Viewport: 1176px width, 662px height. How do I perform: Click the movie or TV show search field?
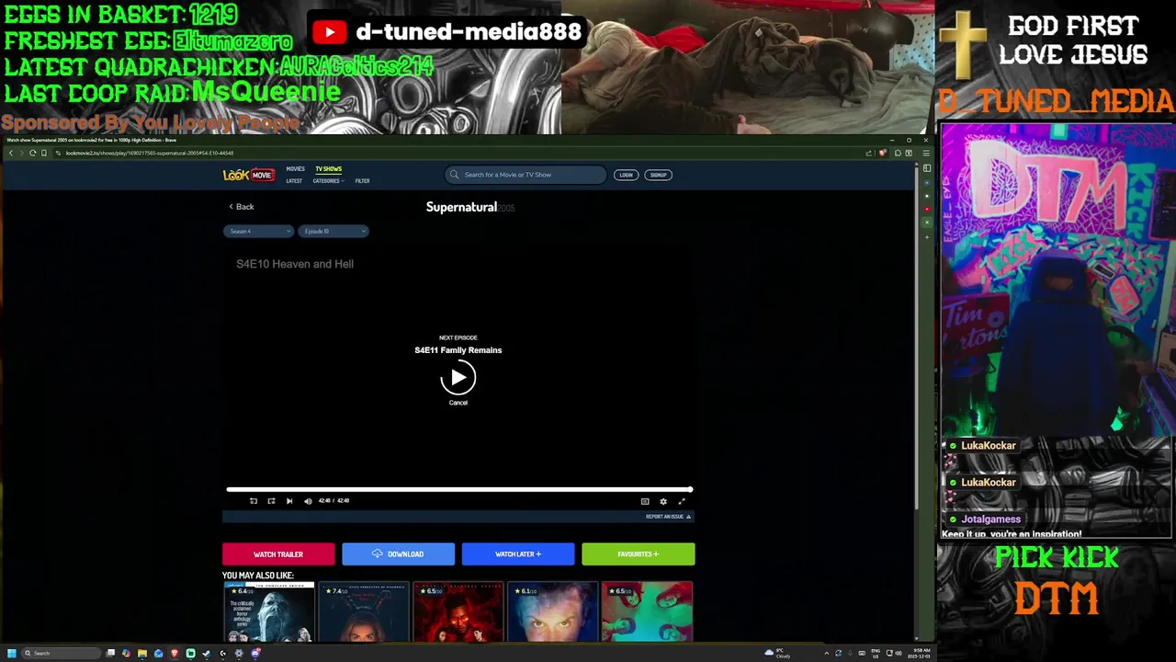pyautogui.click(x=526, y=175)
